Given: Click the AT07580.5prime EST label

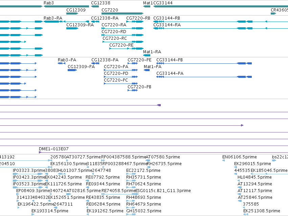Looking at the screenshot, I should (163, 157).
